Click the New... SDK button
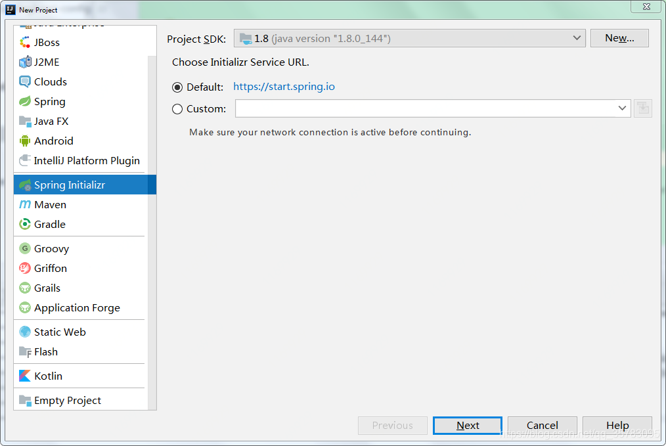The width and height of the screenshot is (666, 446). [x=619, y=38]
